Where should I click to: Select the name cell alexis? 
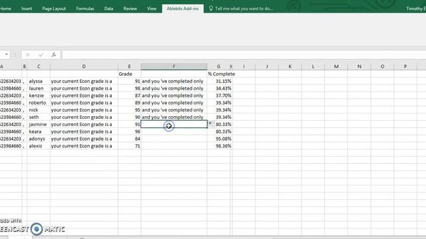(x=39, y=146)
